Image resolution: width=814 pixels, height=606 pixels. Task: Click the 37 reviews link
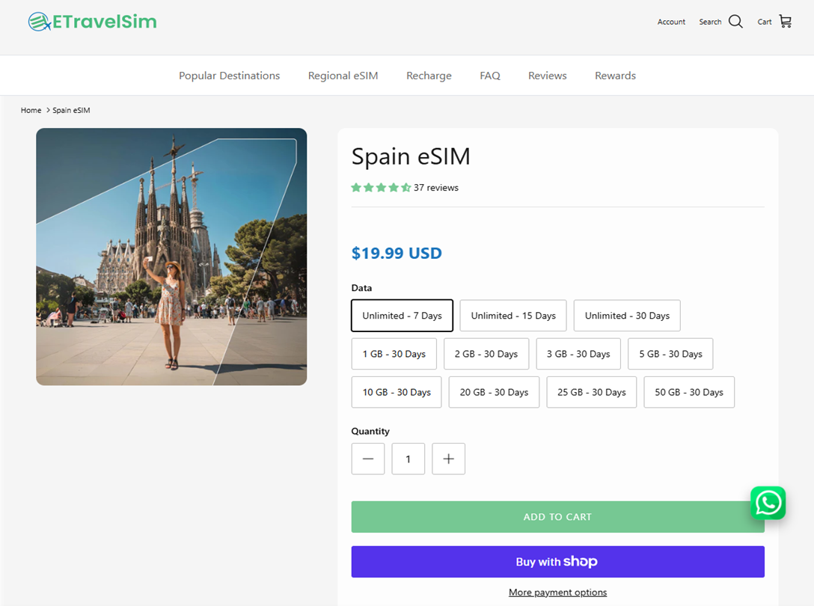pos(436,187)
